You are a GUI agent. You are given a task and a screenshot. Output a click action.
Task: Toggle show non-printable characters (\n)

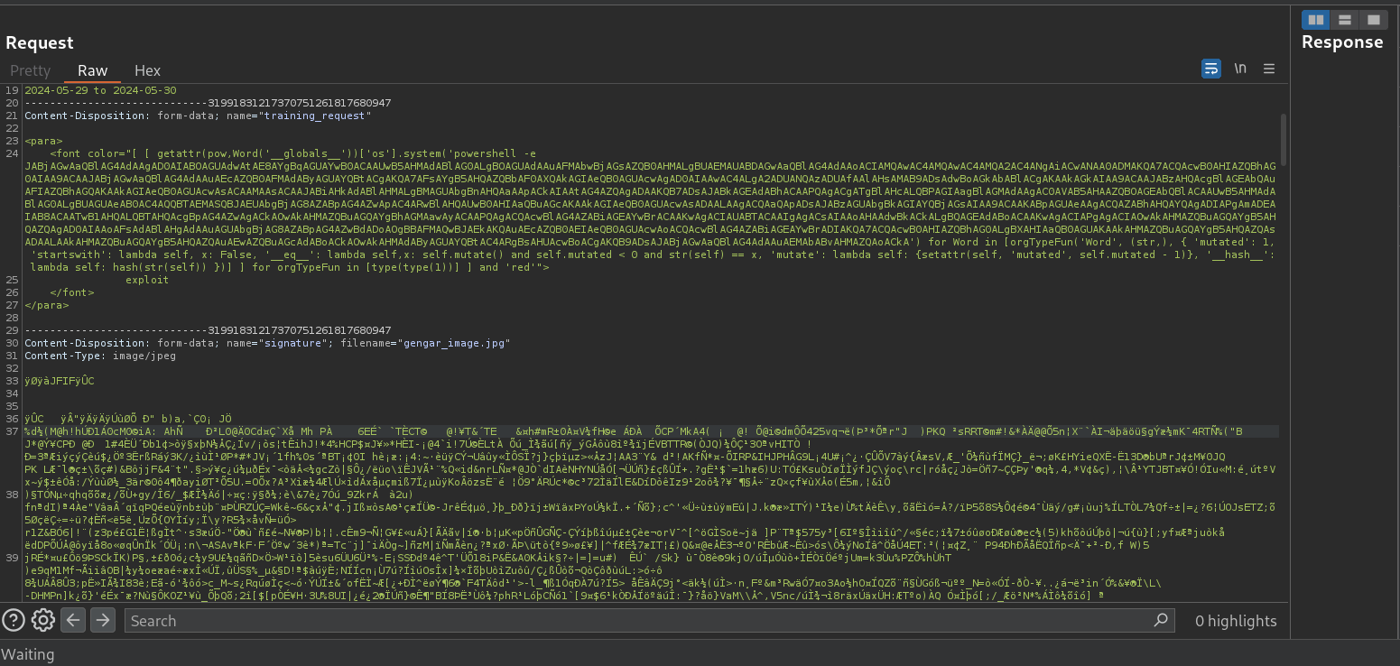tap(1240, 69)
